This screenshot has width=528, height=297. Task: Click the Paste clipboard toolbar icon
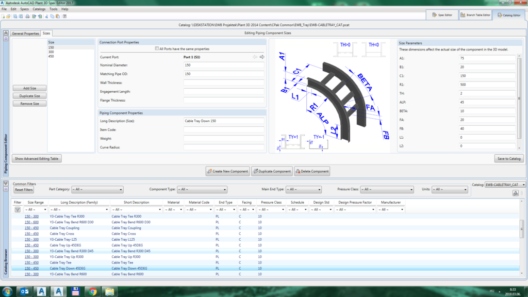[x=58, y=16]
